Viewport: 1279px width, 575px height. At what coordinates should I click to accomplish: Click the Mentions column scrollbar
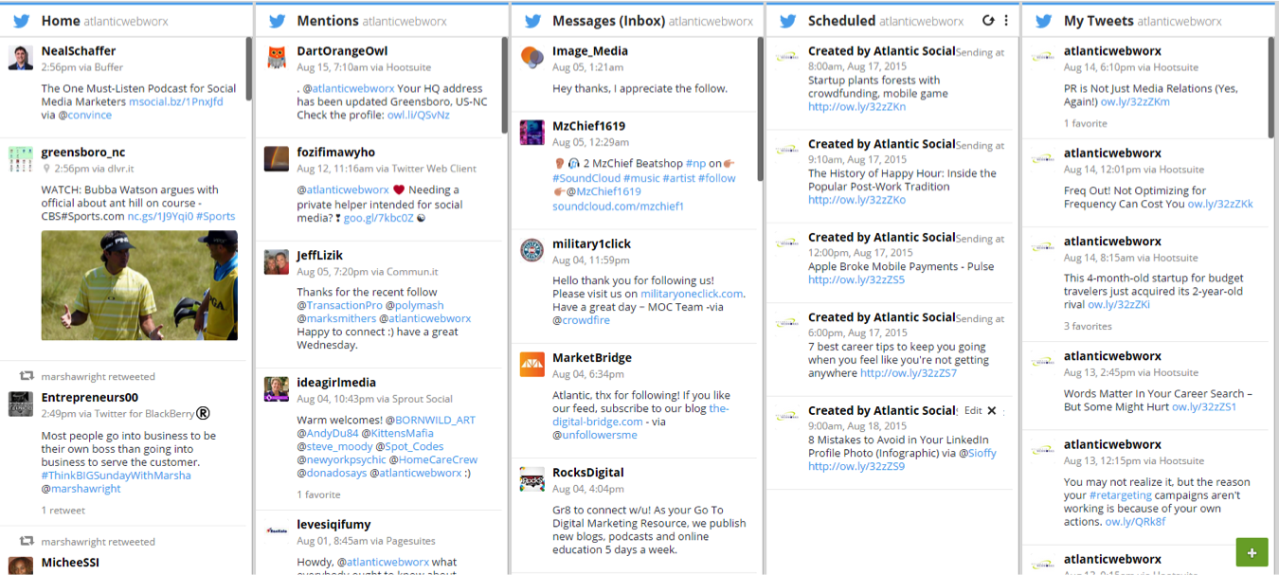tap(505, 85)
